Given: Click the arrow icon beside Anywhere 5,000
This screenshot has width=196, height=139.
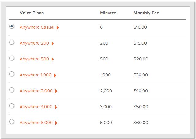Looking at the screenshot, I should point(56,123).
